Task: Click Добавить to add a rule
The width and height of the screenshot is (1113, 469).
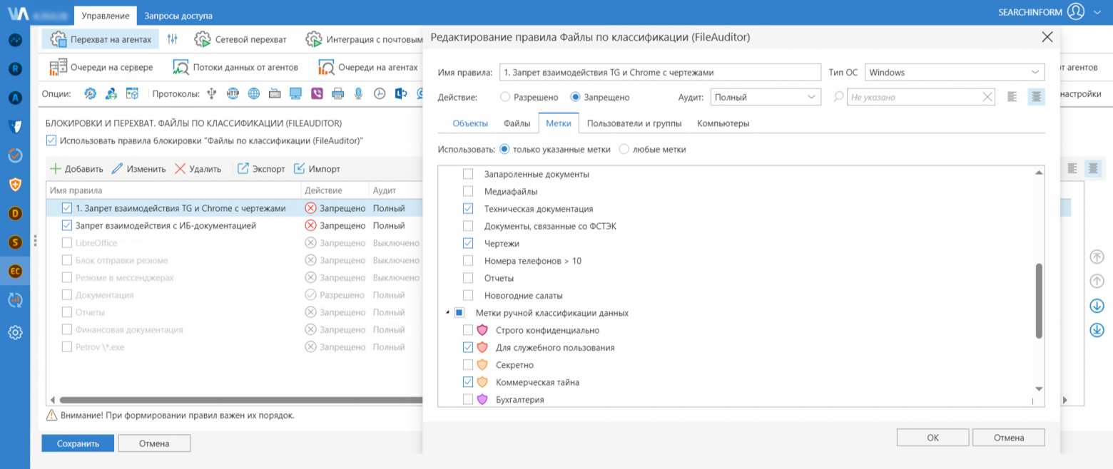Action: (76, 169)
